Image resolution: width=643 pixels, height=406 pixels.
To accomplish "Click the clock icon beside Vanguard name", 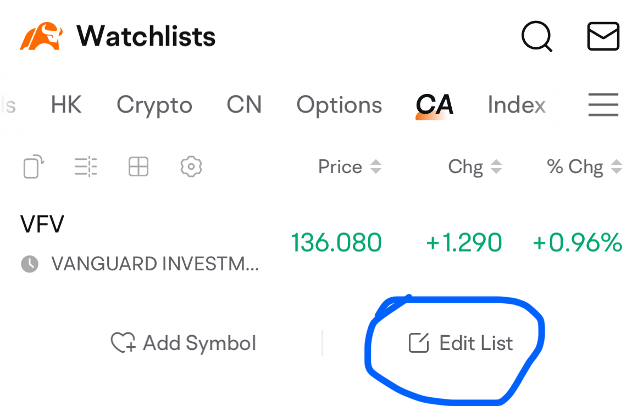I will 30,264.
